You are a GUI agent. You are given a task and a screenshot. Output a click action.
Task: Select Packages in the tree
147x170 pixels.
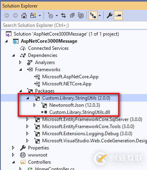click(x=45, y=91)
